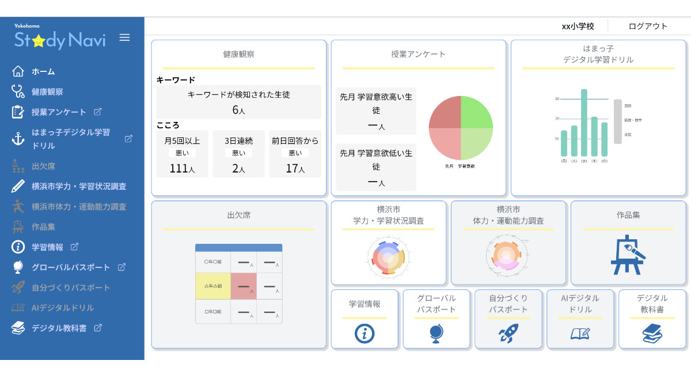This screenshot has height=368, width=691.
Task: Click the easel painting icon in 作品集 card
Action: tap(628, 255)
